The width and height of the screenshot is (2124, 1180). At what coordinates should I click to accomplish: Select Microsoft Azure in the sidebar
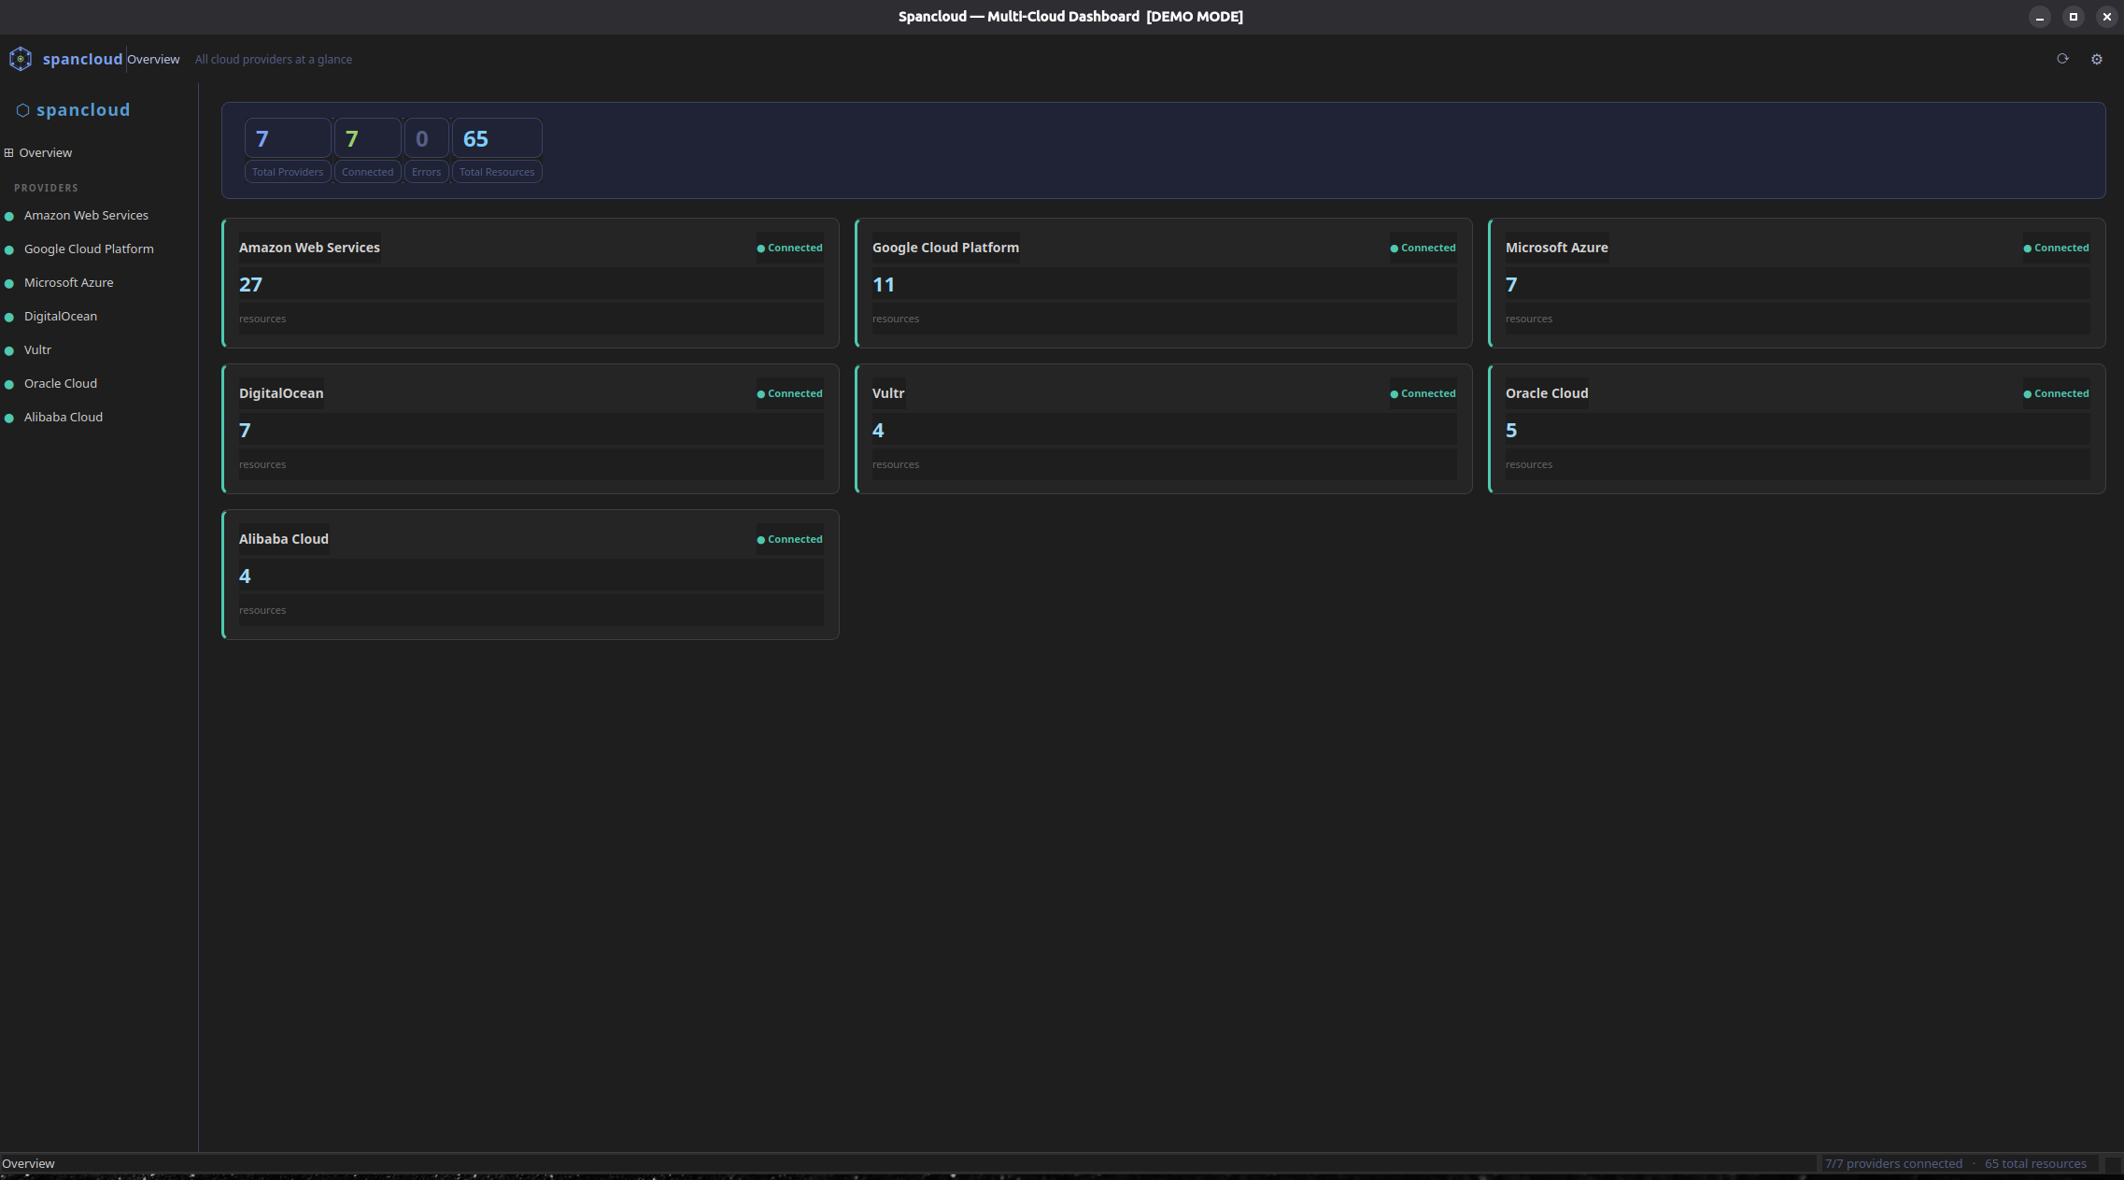coord(68,282)
